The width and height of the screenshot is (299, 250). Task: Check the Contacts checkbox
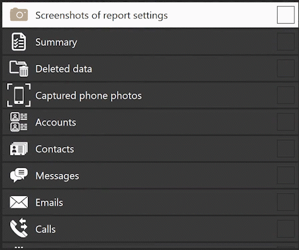click(x=286, y=149)
